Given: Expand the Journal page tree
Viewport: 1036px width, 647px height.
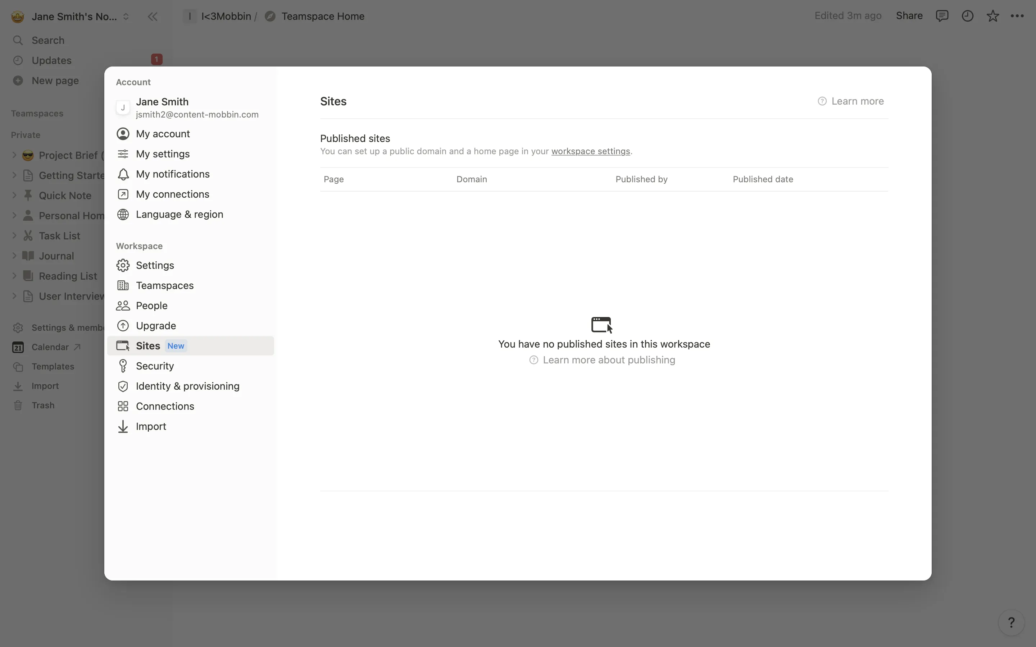Looking at the screenshot, I should (14, 256).
